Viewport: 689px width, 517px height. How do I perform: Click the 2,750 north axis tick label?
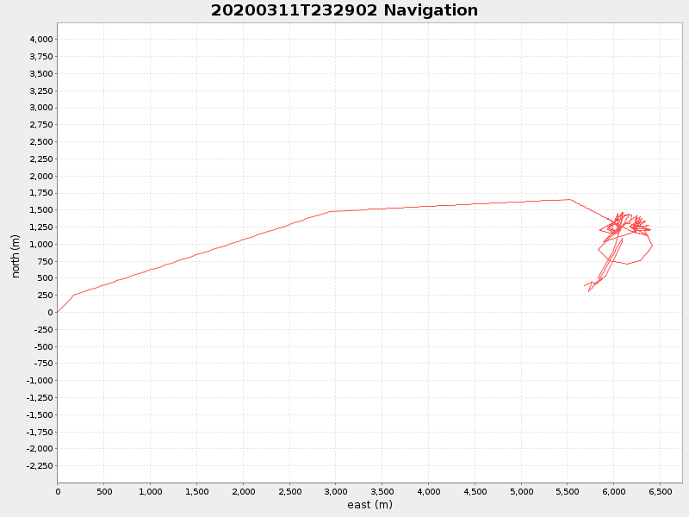pos(41,124)
